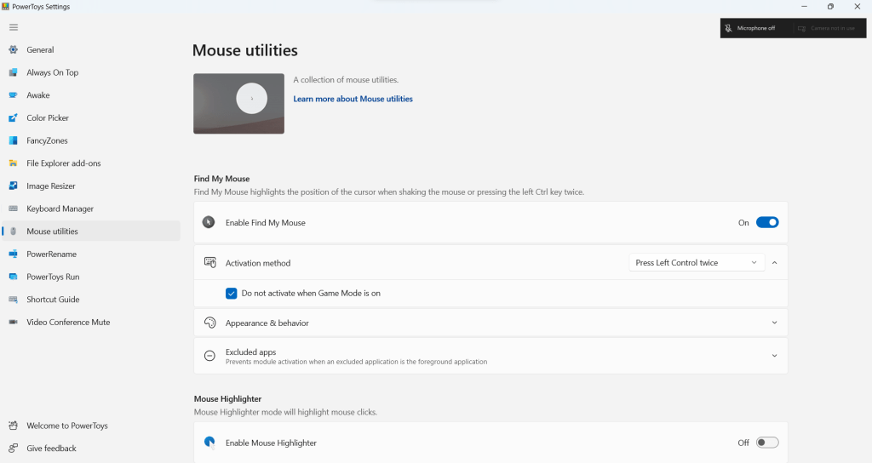Open the Press Left Control twice dropdown
The image size is (872, 463).
tap(697, 262)
